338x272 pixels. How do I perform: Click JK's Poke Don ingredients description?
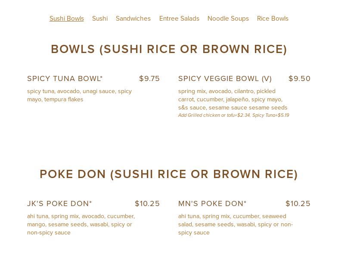81,224
